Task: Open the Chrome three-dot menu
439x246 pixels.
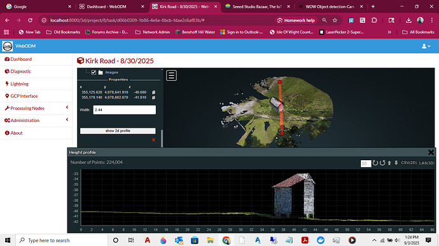Action: point(432,20)
